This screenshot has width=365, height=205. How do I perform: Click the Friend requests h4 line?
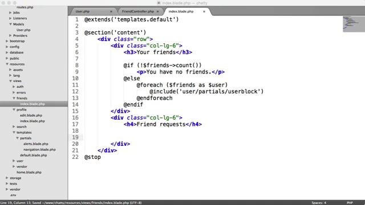(x=163, y=124)
